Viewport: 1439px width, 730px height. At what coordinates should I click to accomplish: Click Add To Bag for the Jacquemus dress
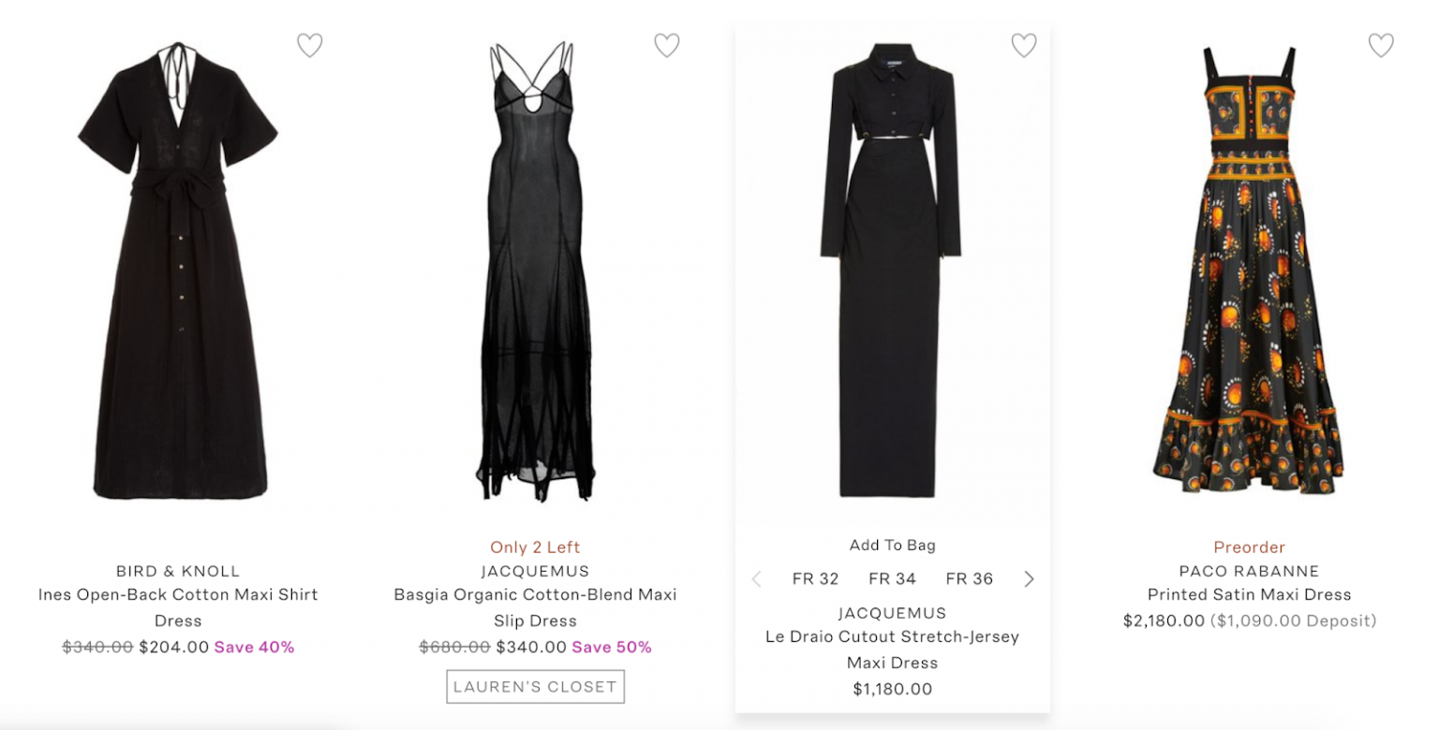coord(893,543)
